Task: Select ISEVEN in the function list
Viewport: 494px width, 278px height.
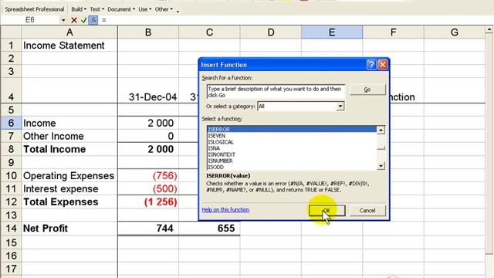Action: [292, 136]
